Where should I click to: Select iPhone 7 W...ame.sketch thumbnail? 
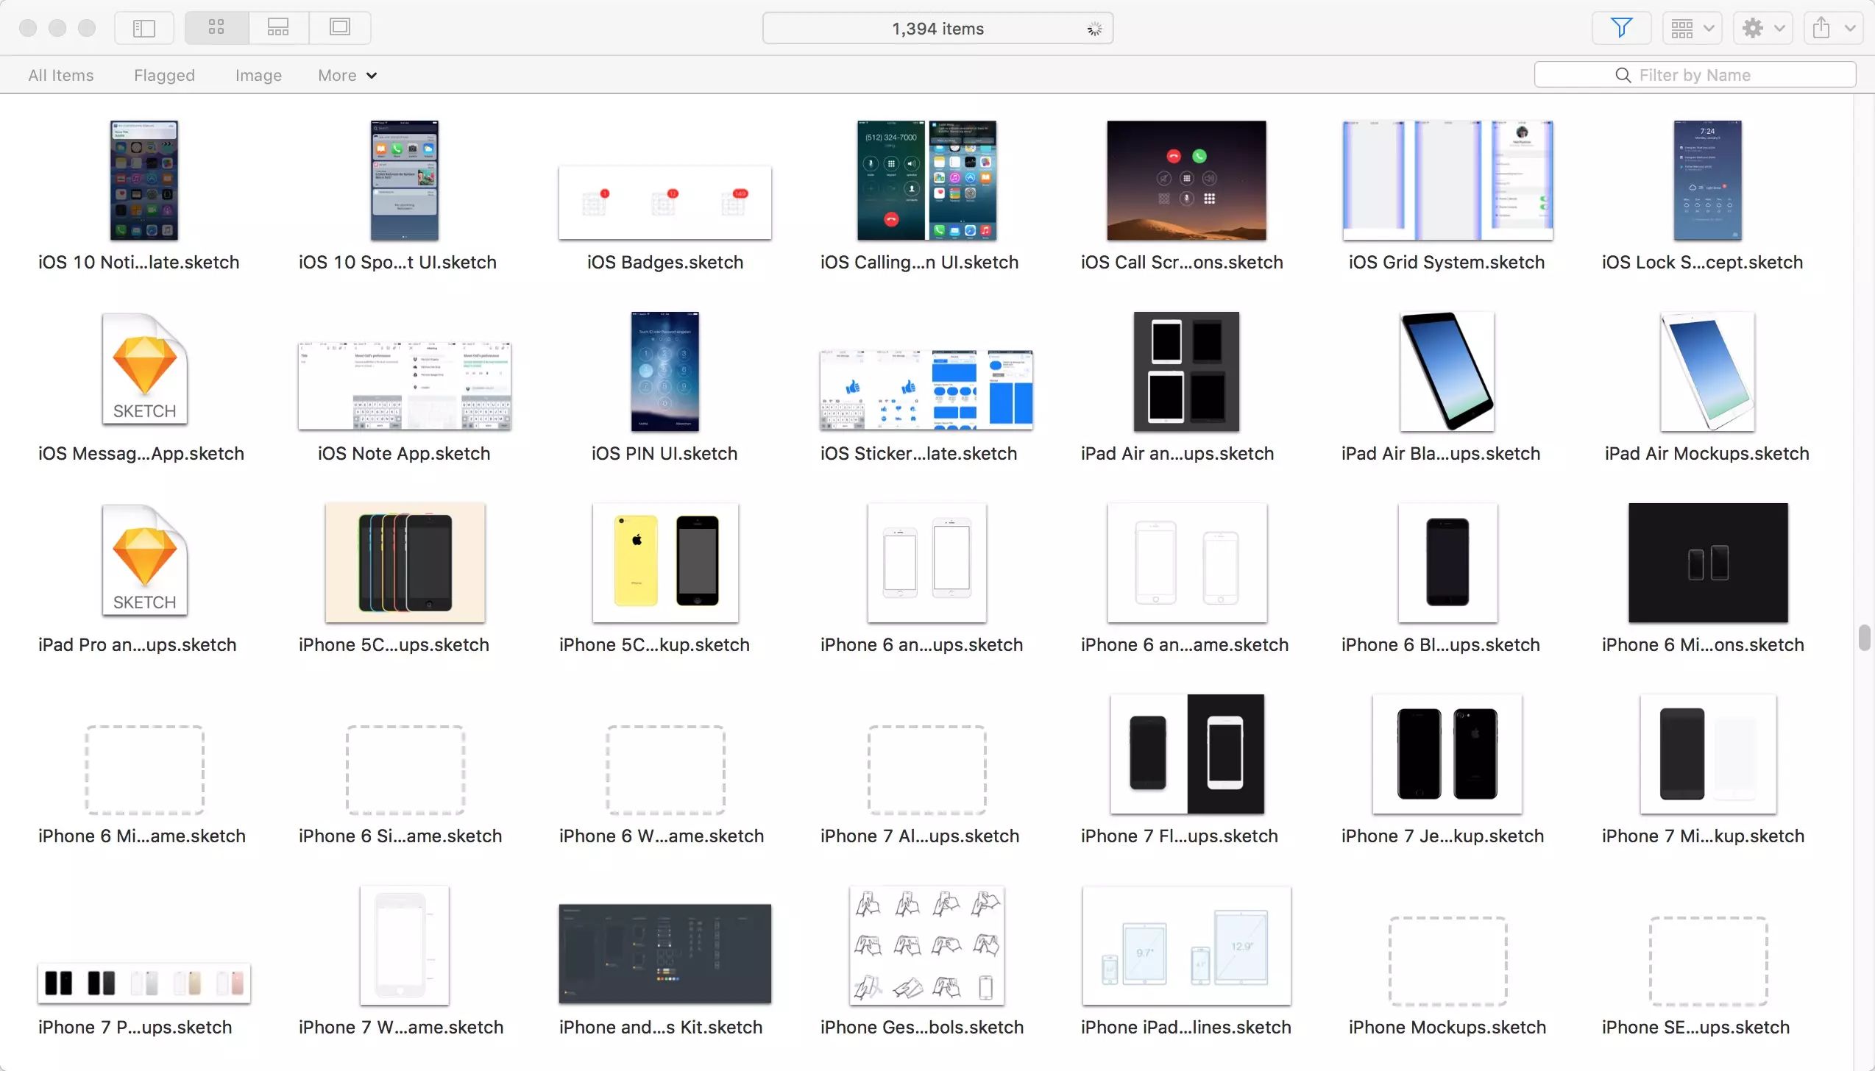point(405,945)
